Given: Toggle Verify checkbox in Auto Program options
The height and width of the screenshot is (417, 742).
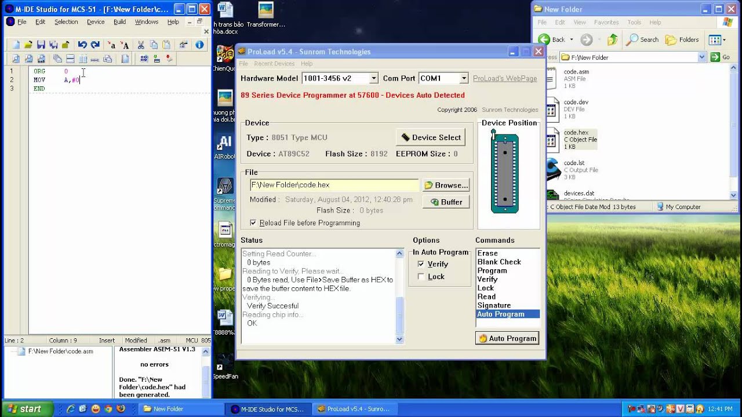Looking at the screenshot, I should click(x=421, y=264).
